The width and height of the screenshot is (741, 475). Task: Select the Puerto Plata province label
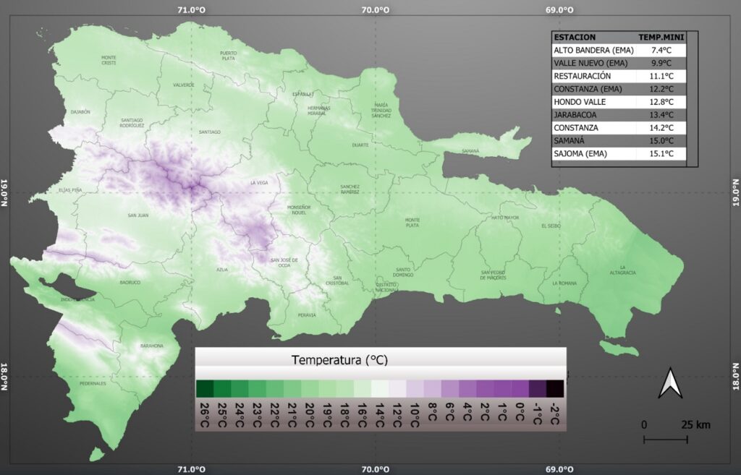click(229, 56)
